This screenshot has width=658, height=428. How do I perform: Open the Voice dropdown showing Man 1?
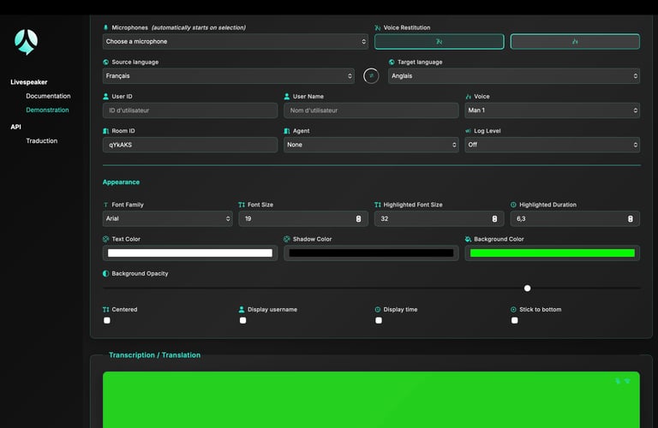coord(553,110)
